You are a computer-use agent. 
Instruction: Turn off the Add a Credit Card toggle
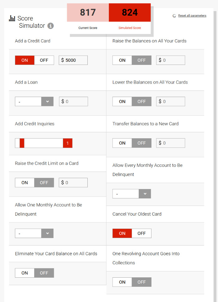pos(44,60)
